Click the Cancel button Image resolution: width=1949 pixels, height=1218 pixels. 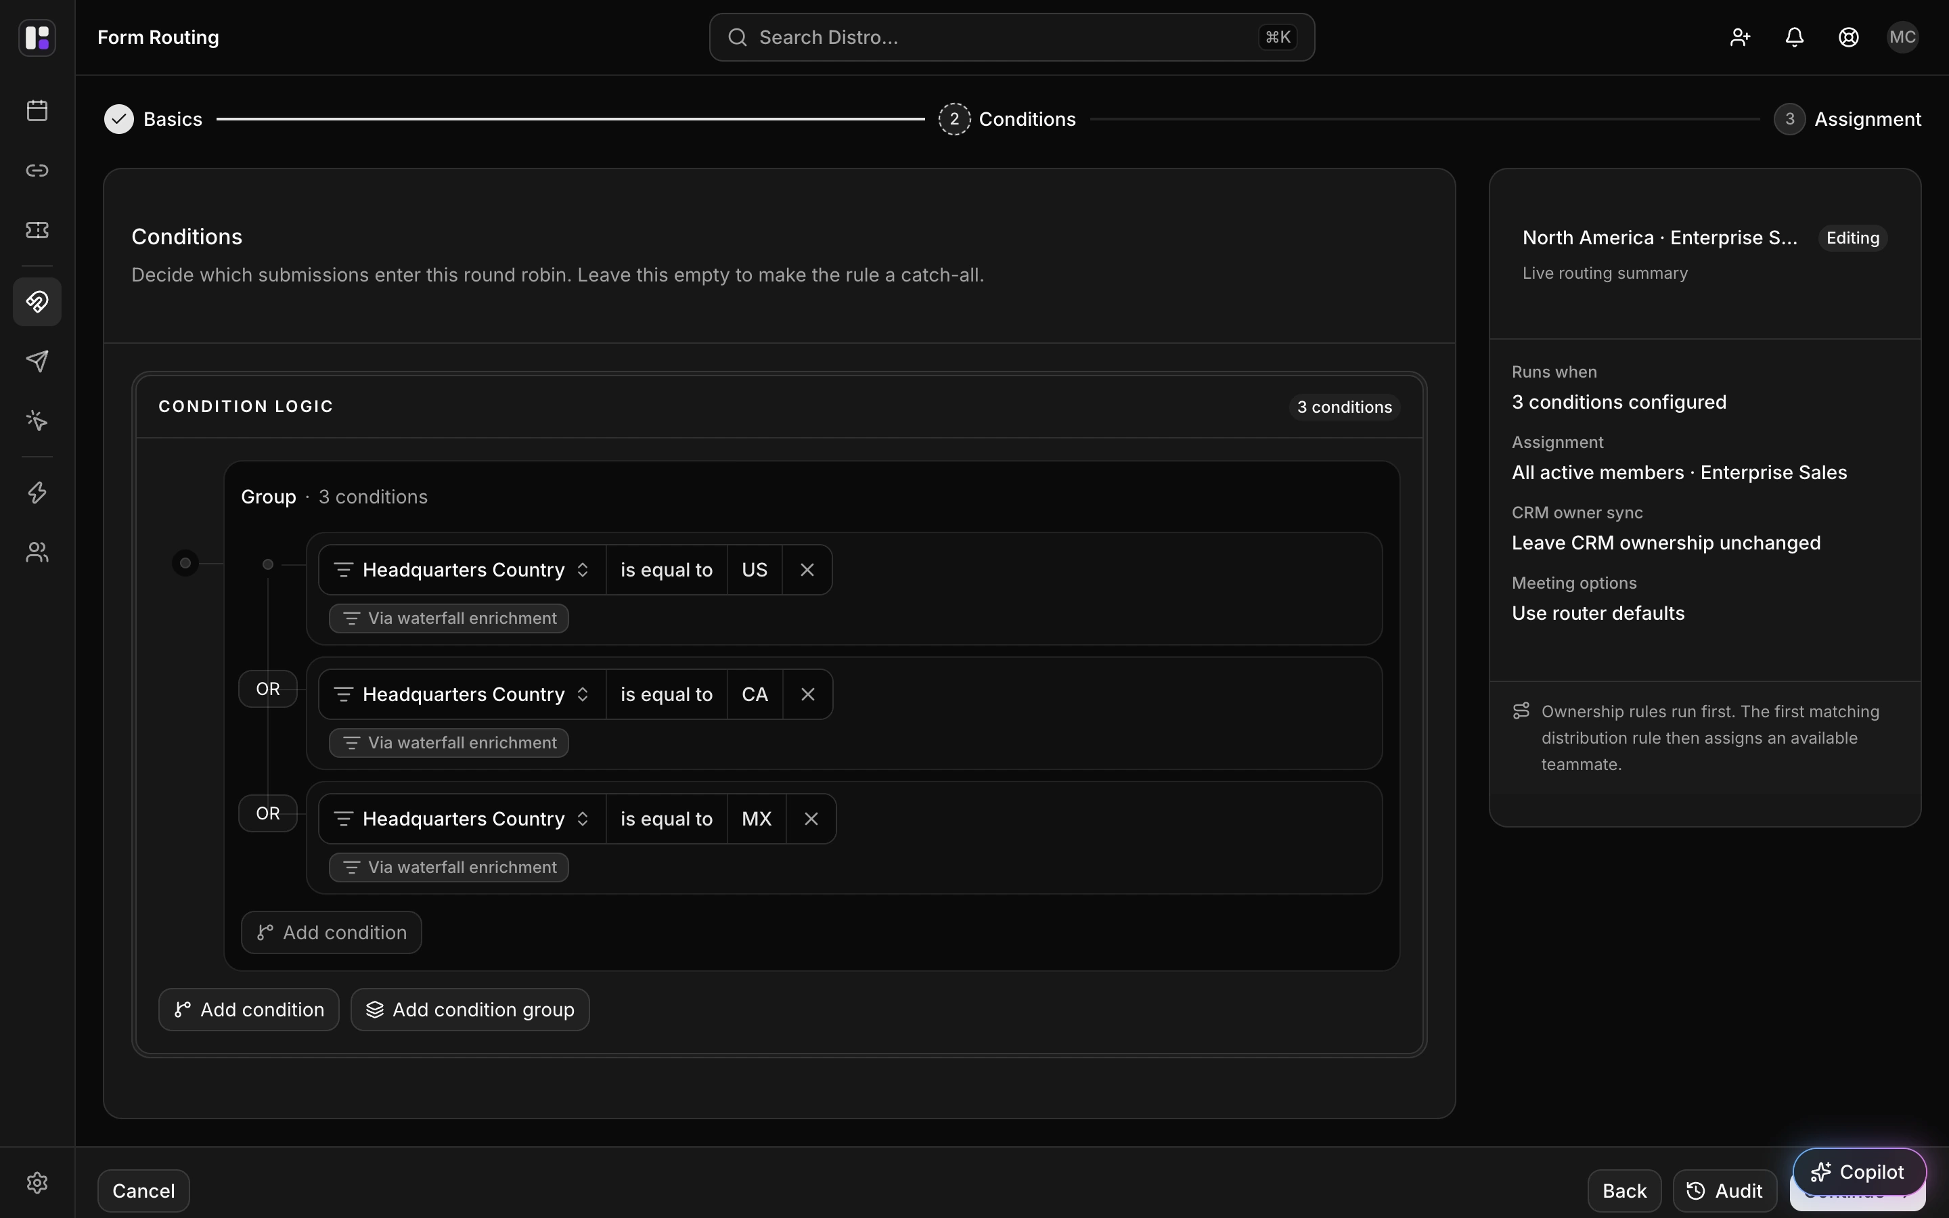click(x=143, y=1191)
